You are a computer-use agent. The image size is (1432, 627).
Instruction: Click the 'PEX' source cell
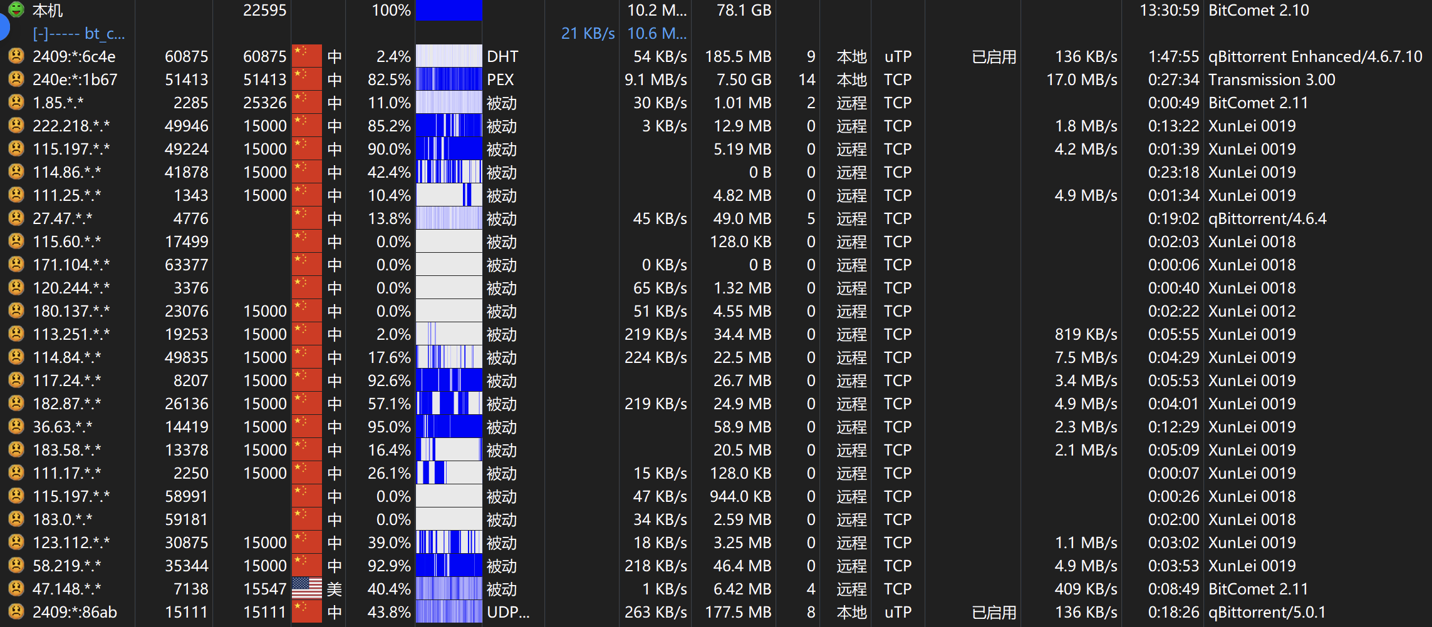(501, 79)
